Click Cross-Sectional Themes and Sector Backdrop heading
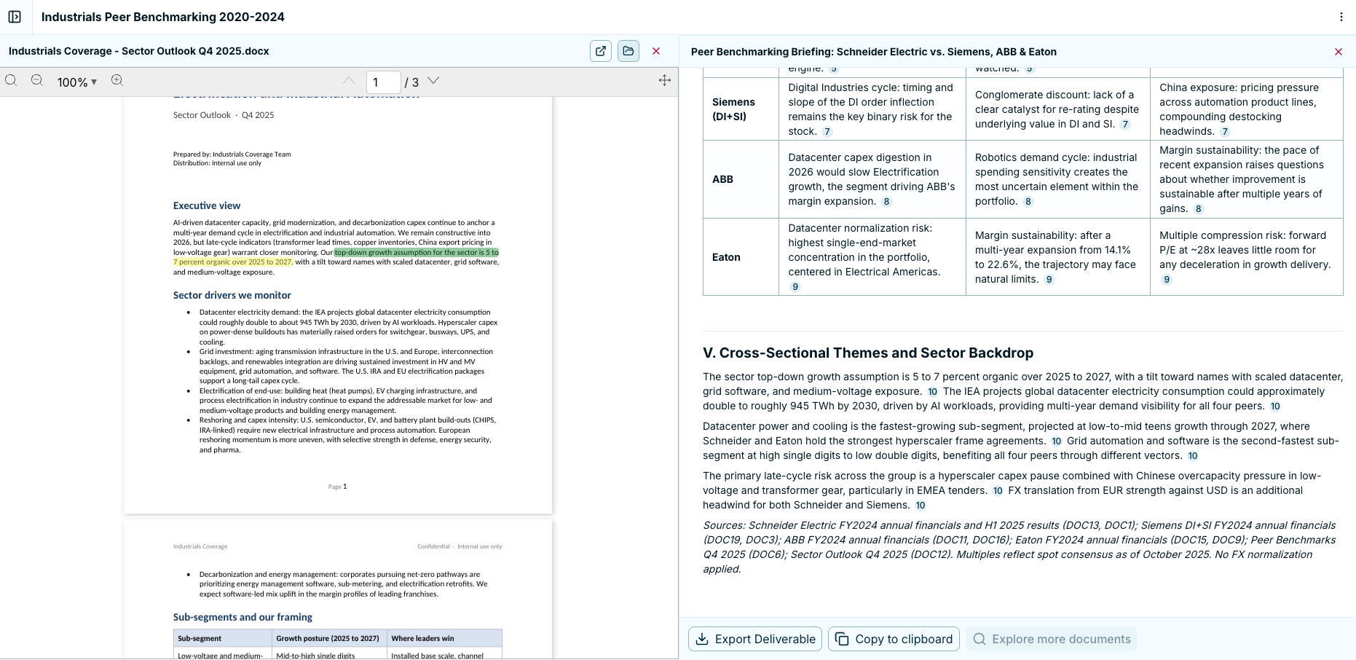This screenshot has height=660, width=1356. coord(868,353)
